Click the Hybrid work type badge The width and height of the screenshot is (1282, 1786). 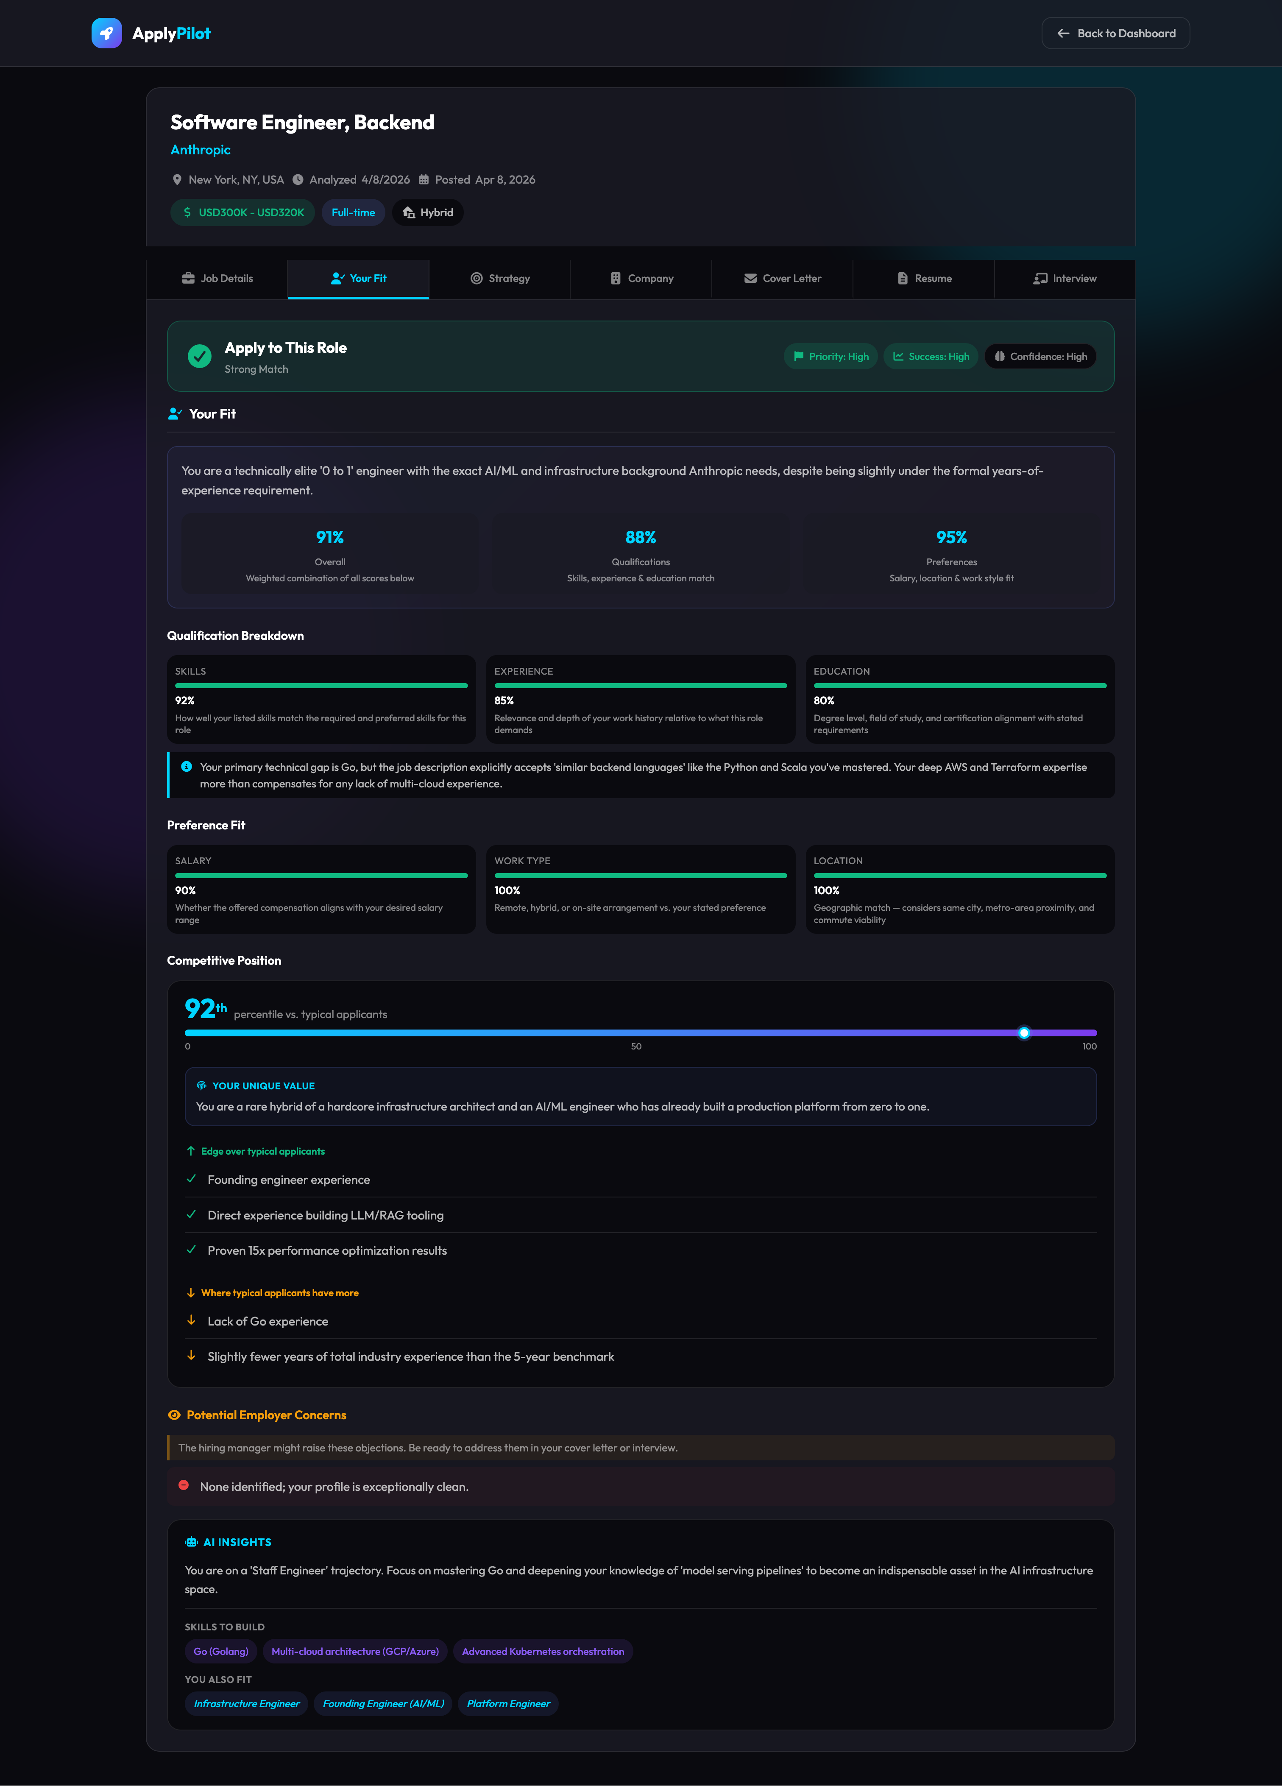tap(428, 212)
